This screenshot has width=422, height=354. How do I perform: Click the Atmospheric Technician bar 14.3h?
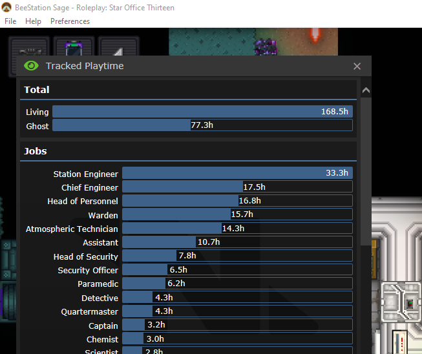tap(237, 228)
